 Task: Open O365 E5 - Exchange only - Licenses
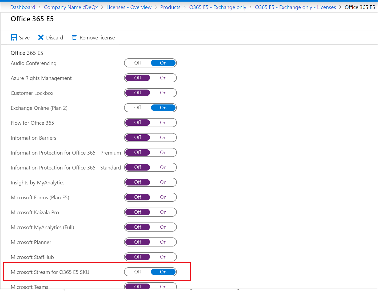295,7
